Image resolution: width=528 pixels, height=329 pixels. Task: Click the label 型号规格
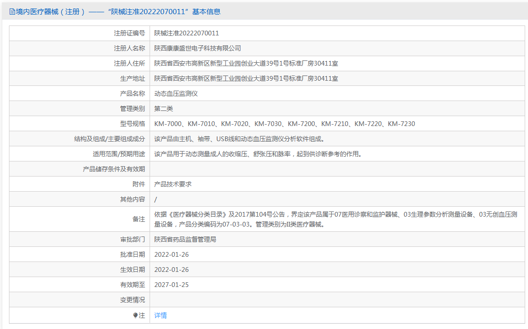pyautogui.click(x=132, y=124)
